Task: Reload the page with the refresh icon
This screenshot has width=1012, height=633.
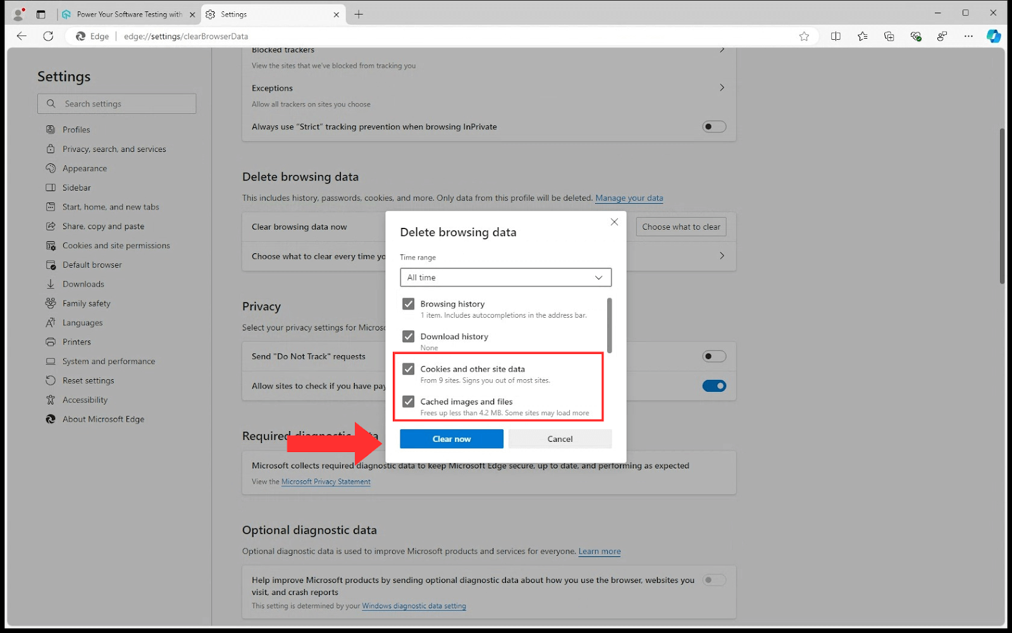Action: 48,36
